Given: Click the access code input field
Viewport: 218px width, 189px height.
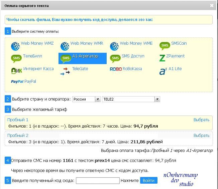Looking at the screenshot, I should coord(98,181).
